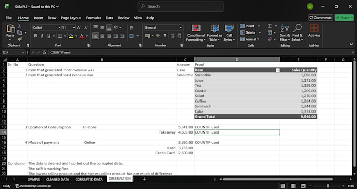Add a new sheet with plus button
Screen dimensions: 357x189
click(144, 179)
